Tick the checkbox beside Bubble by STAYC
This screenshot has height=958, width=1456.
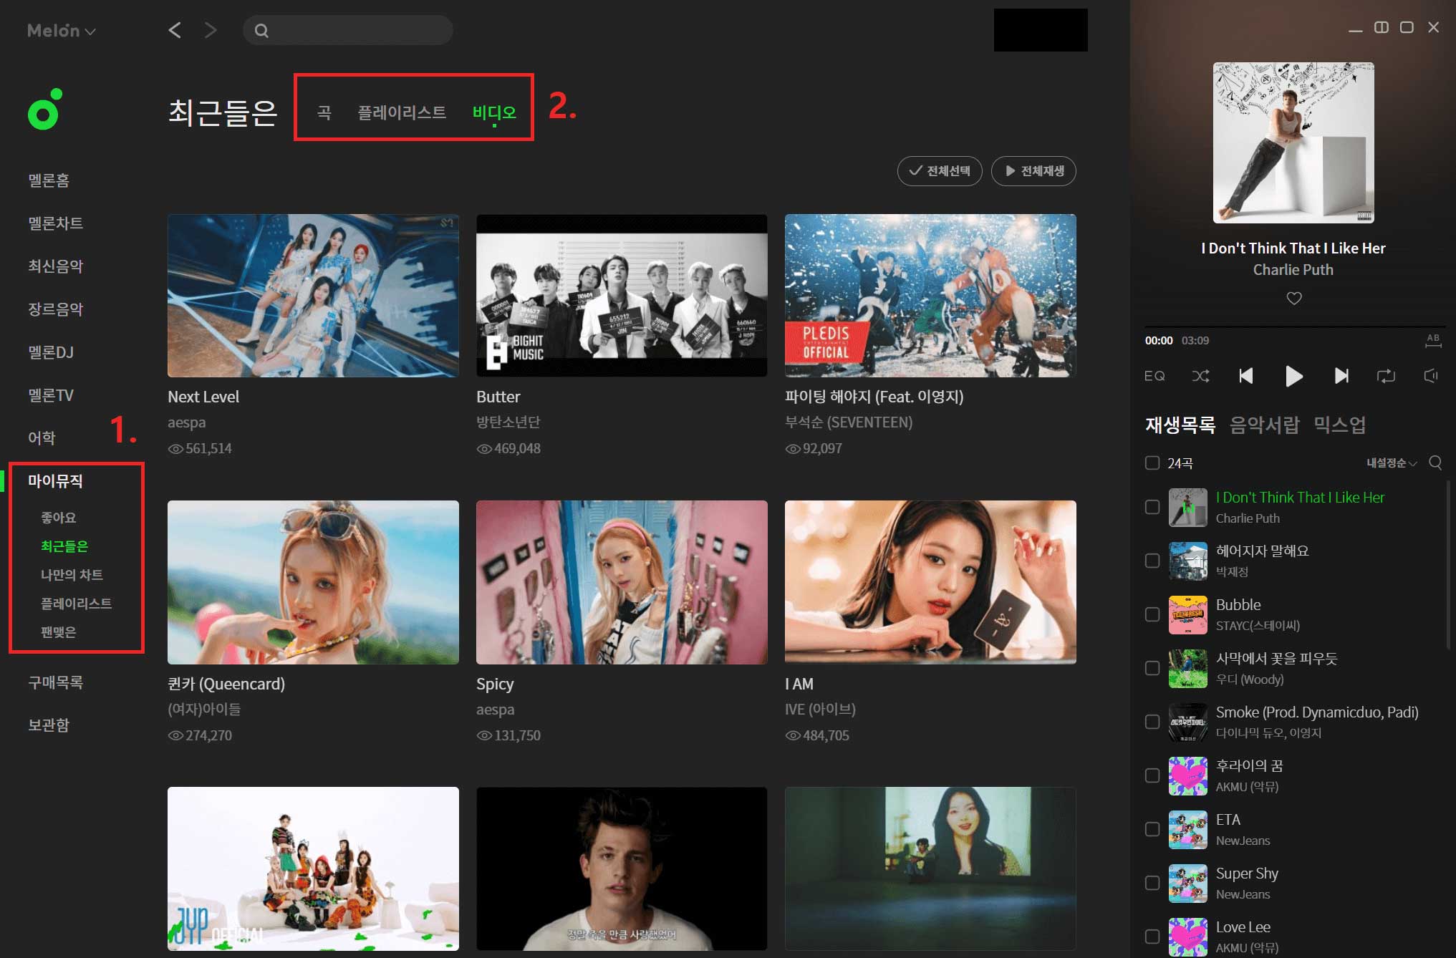pyautogui.click(x=1152, y=614)
